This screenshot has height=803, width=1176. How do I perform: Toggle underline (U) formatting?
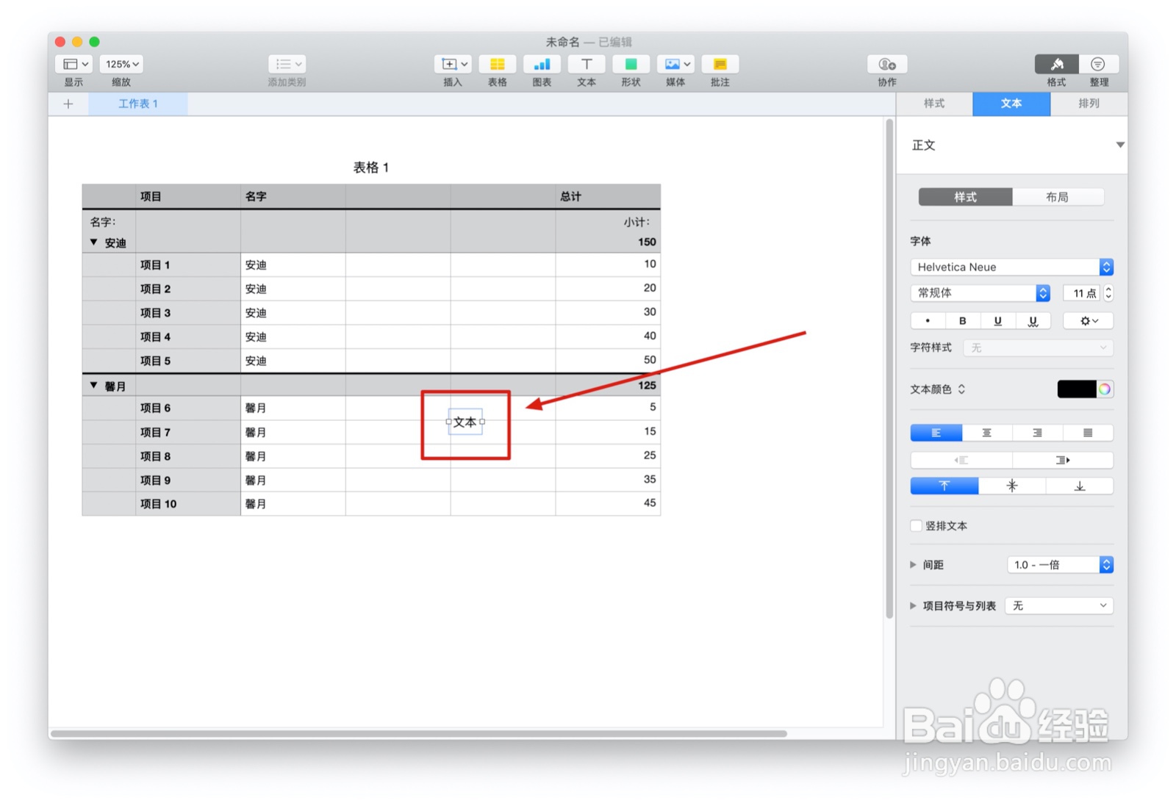(x=997, y=320)
